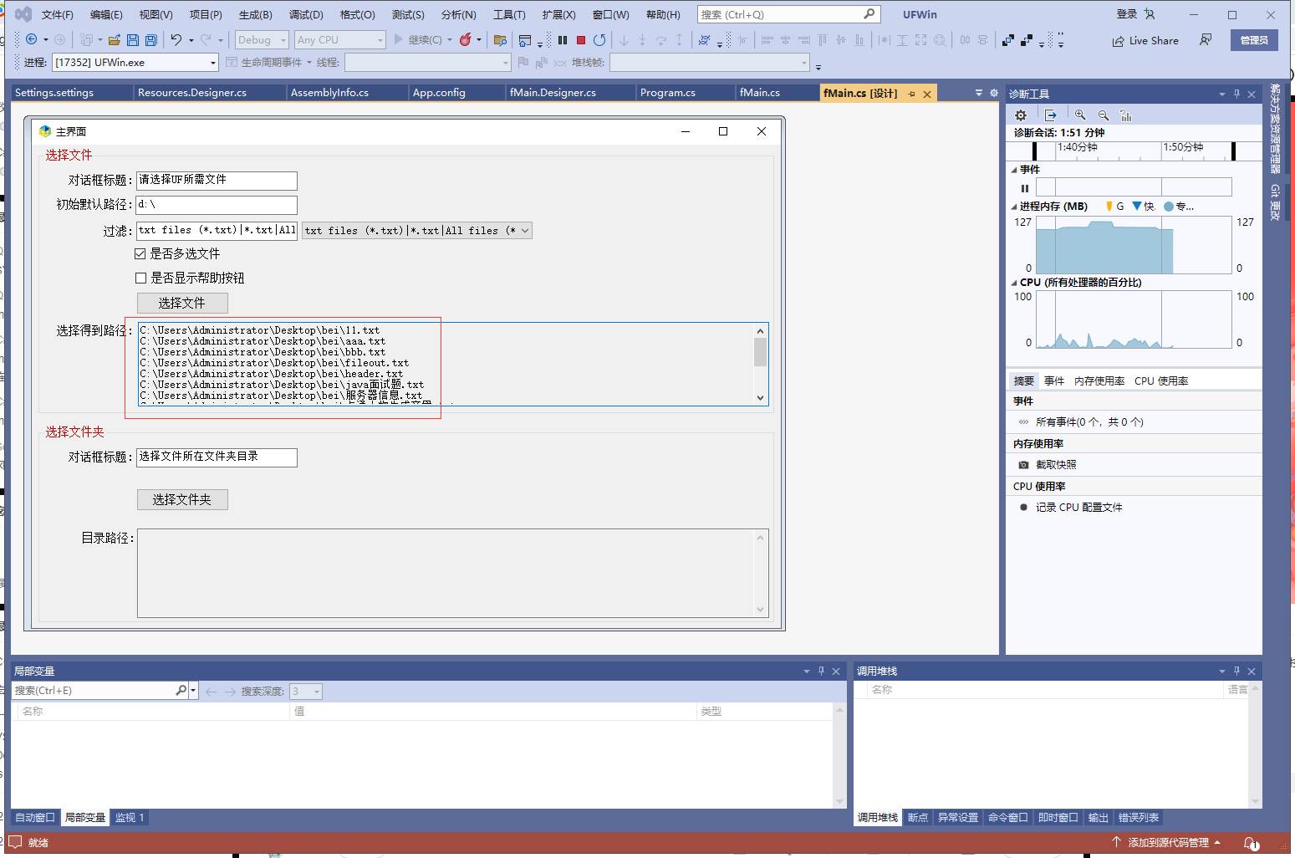The height and width of the screenshot is (858, 1295).
Task: Click the scrollbar of the 选择得到路径 box
Action: click(760, 364)
